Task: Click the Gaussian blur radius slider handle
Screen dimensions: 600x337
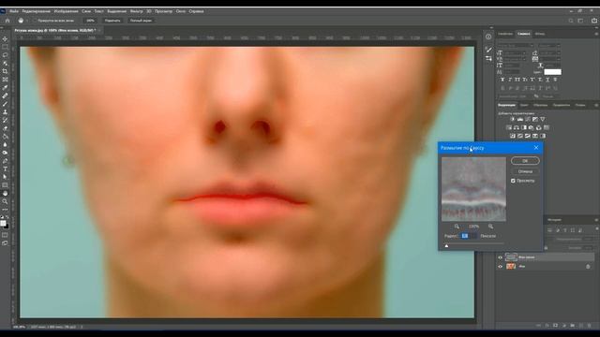Action: point(446,246)
